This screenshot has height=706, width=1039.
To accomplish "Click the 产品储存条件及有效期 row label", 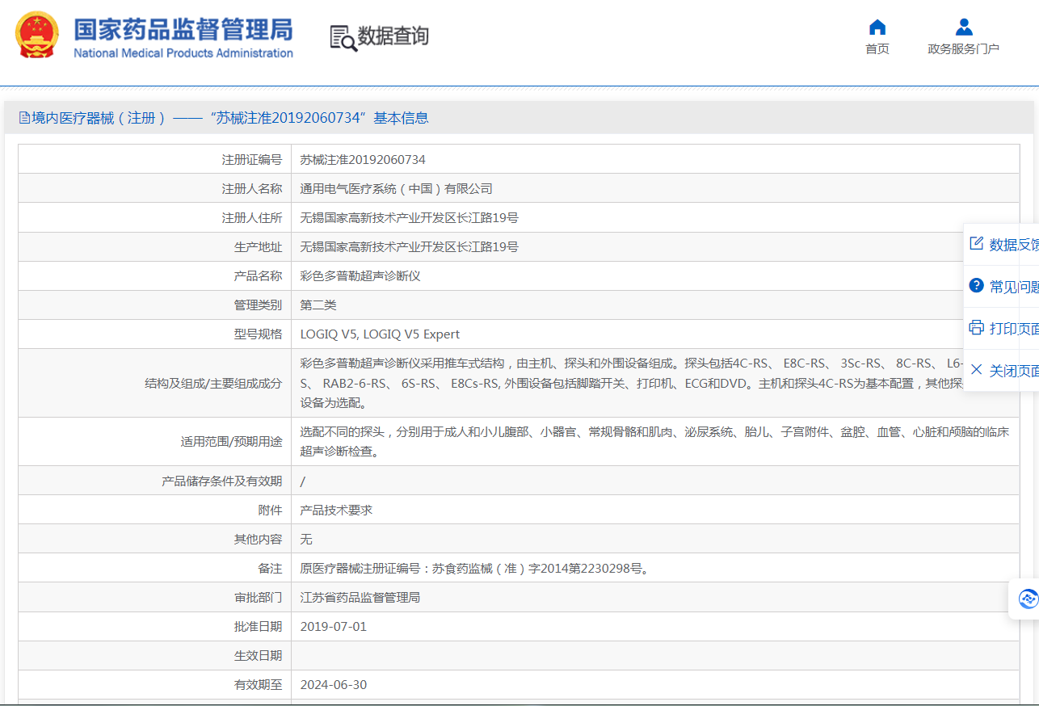I will pos(222,481).
